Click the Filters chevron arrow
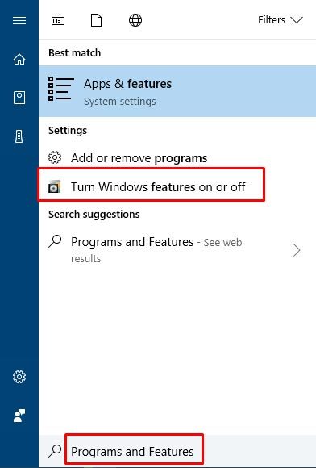 tap(297, 20)
